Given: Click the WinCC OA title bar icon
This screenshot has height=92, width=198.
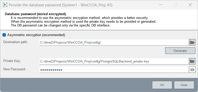Looking at the screenshot, I should coord(5,5).
